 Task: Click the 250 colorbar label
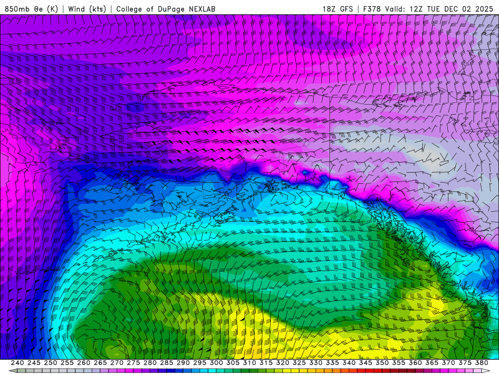coord(51,363)
